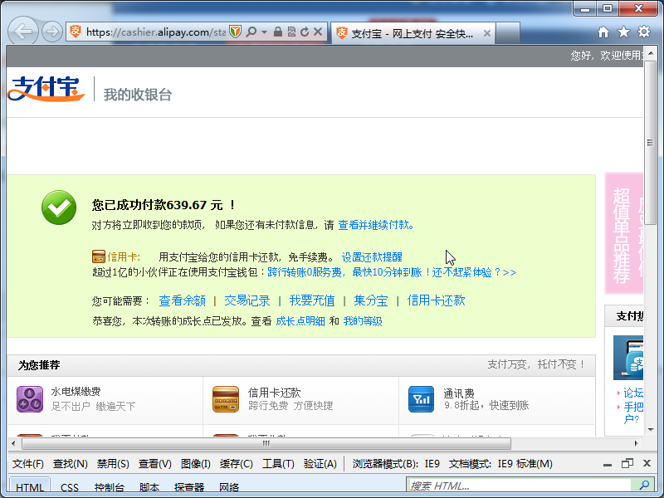Viewport: 664px width, 498px height.
Task: Open the 设置还款提醒 link
Action: [372, 257]
